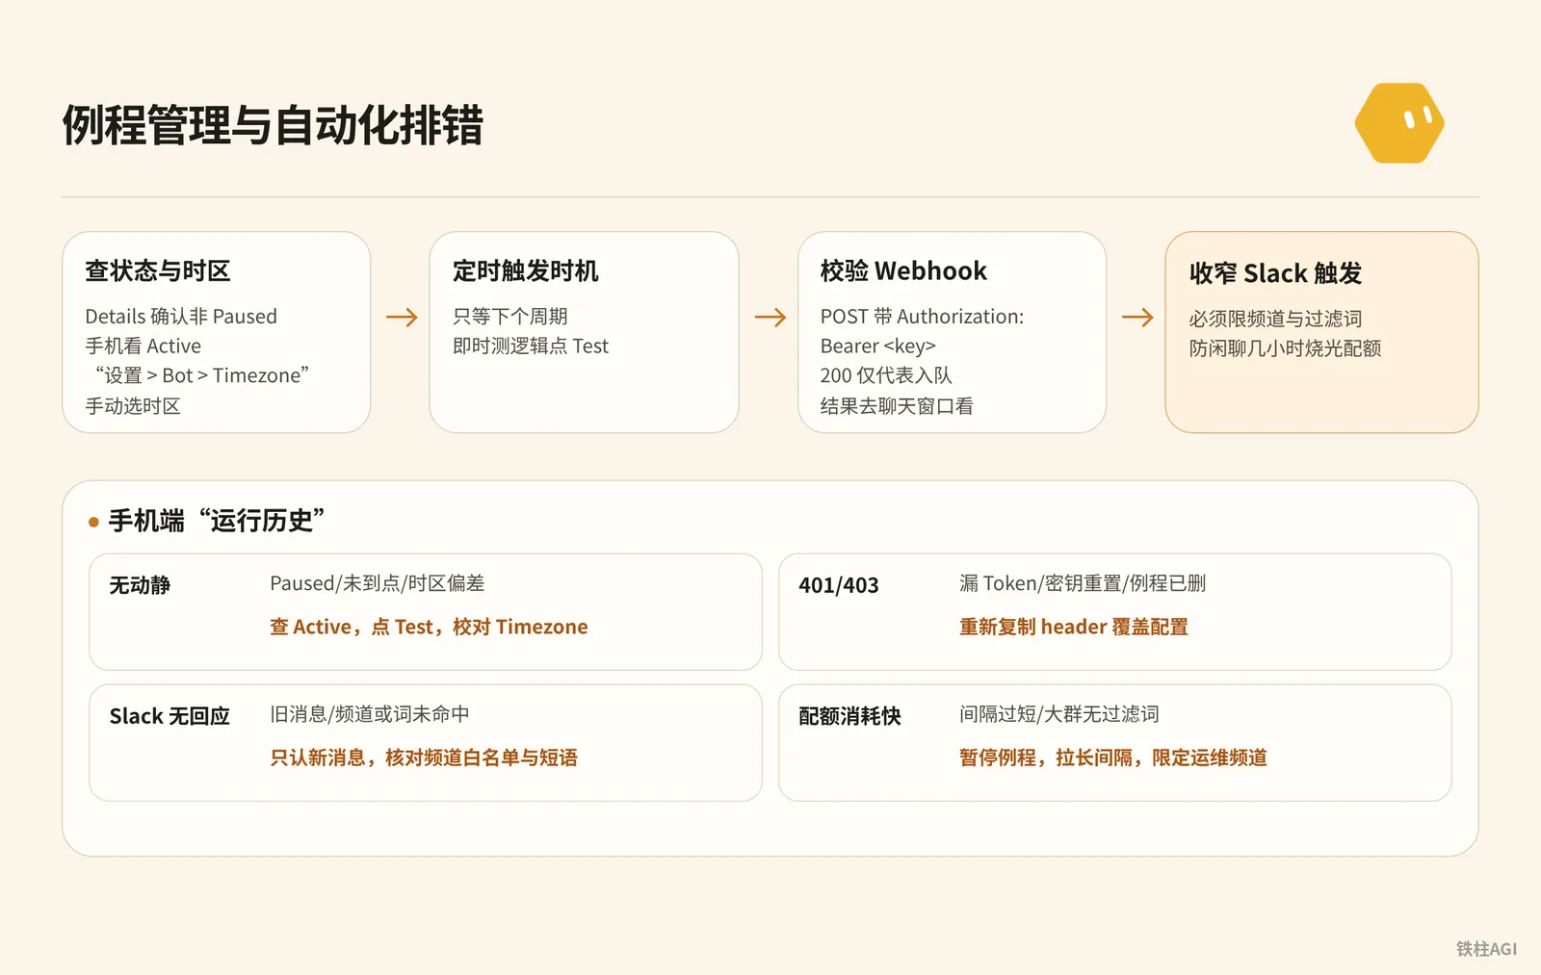Image resolution: width=1541 pixels, height=975 pixels.
Task: Click the Slack 无回应 row label
Action: pyautogui.click(x=170, y=716)
